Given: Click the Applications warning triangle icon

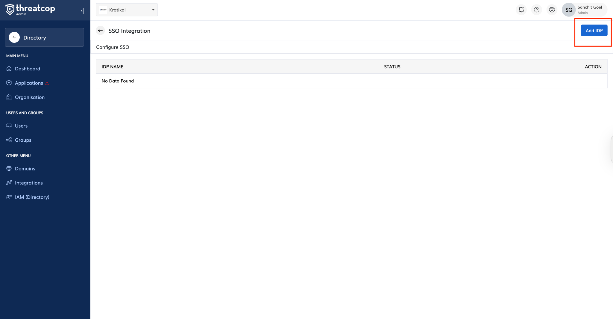Looking at the screenshot, I should (x=47, y=83).
